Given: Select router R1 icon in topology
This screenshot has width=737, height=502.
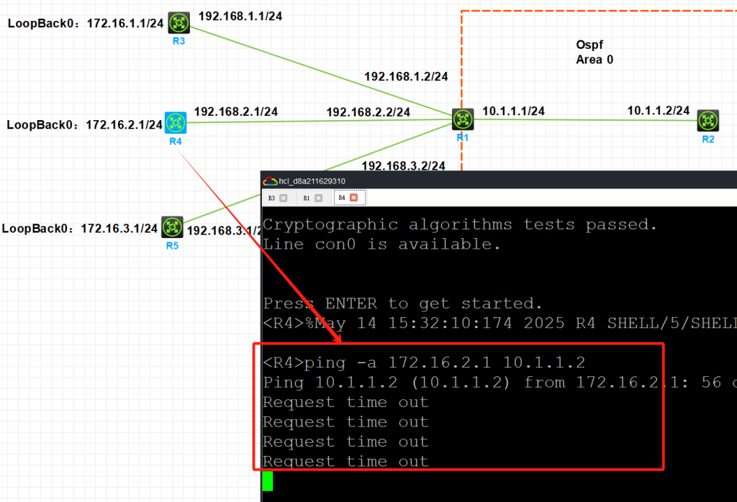Looking at the screenshot, I should pyautogui.click(x=463, y=119).
